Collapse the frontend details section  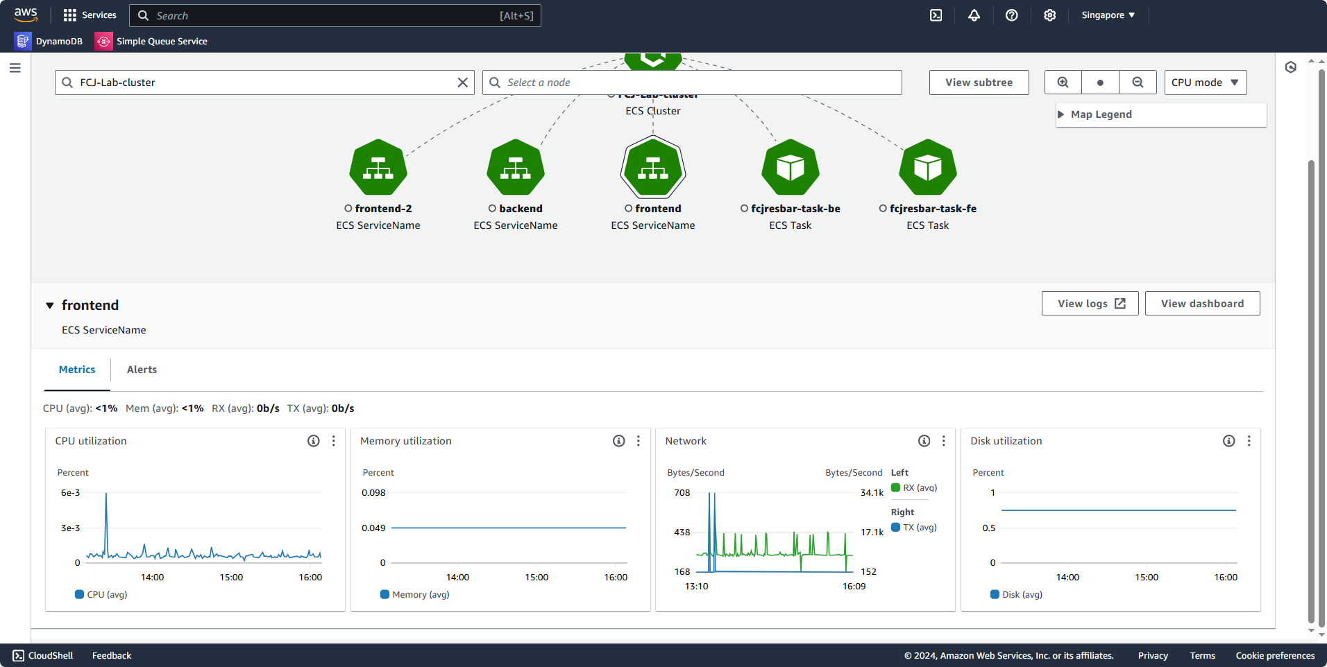(x=50, y=306)
